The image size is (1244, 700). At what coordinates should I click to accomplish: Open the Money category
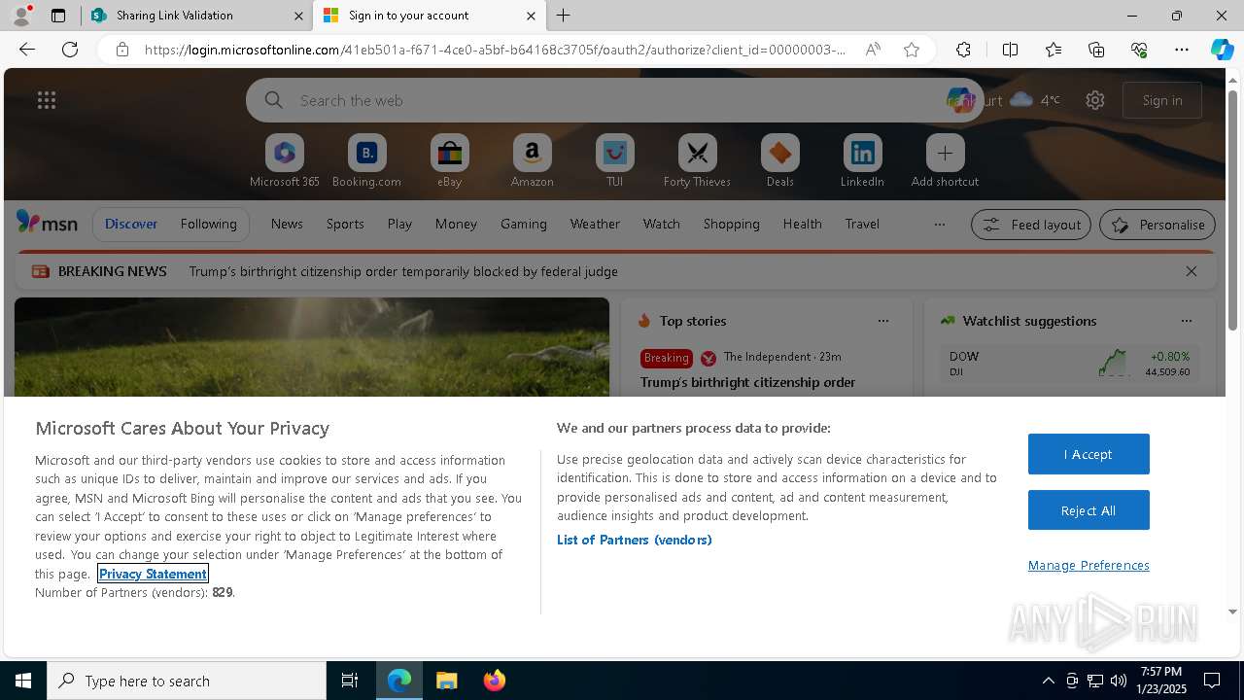coord(456,224)
